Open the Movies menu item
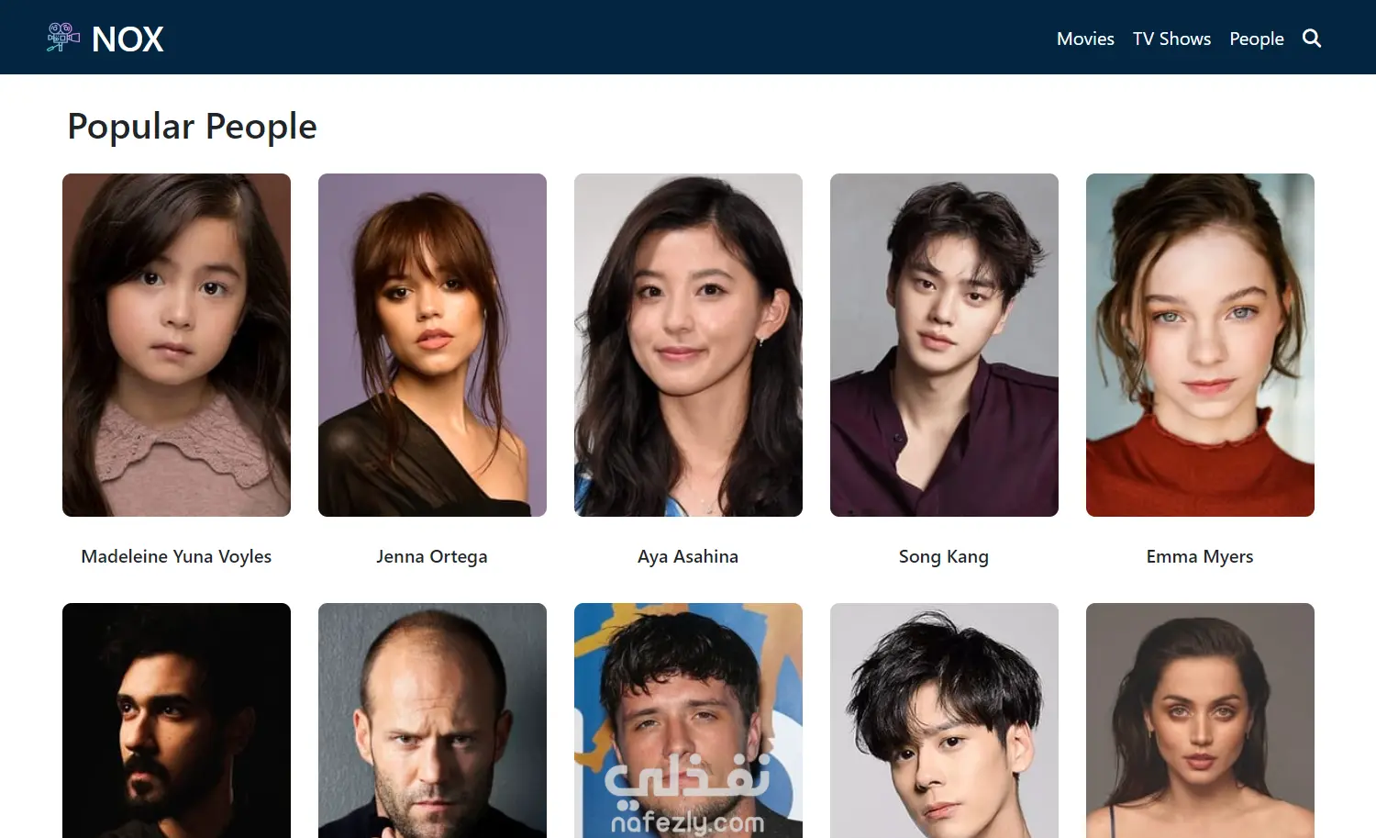This screenshot has width=1376, height=838. pyautogui.click(x=1085, y=39)
